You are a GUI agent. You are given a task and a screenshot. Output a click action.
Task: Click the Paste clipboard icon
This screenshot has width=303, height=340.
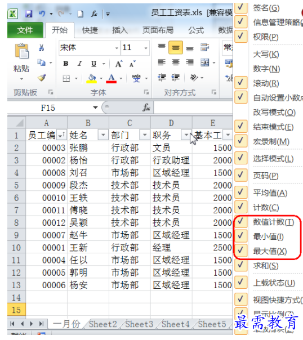coord(21,51)
